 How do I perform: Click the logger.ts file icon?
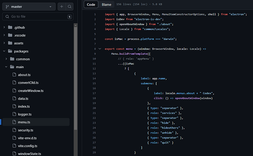[14, 114]
